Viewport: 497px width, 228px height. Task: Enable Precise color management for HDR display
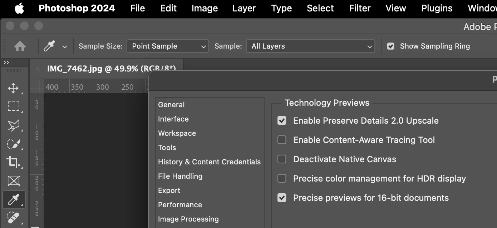282,179
